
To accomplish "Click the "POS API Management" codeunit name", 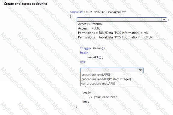I will [110, 12].
